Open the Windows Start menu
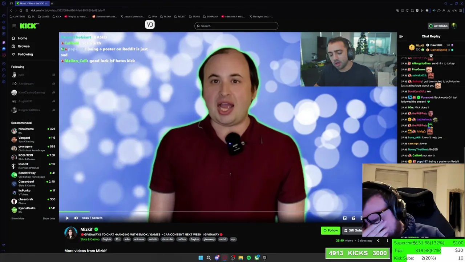The image size is (465, 262). click(x=201, y=258)
